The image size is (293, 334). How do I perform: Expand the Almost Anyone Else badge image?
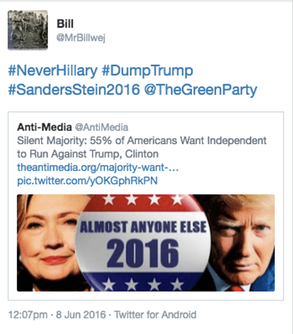(146, 243)
